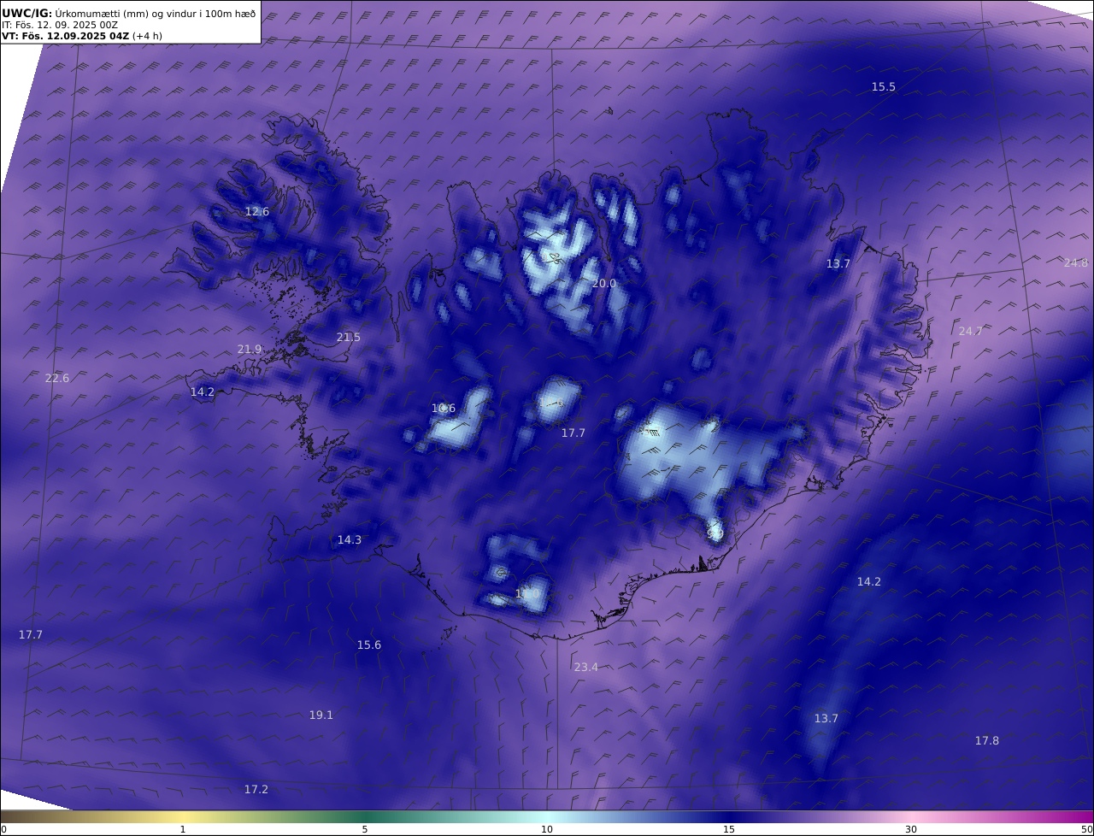Click the 24.8 value label

(1076, 263)
